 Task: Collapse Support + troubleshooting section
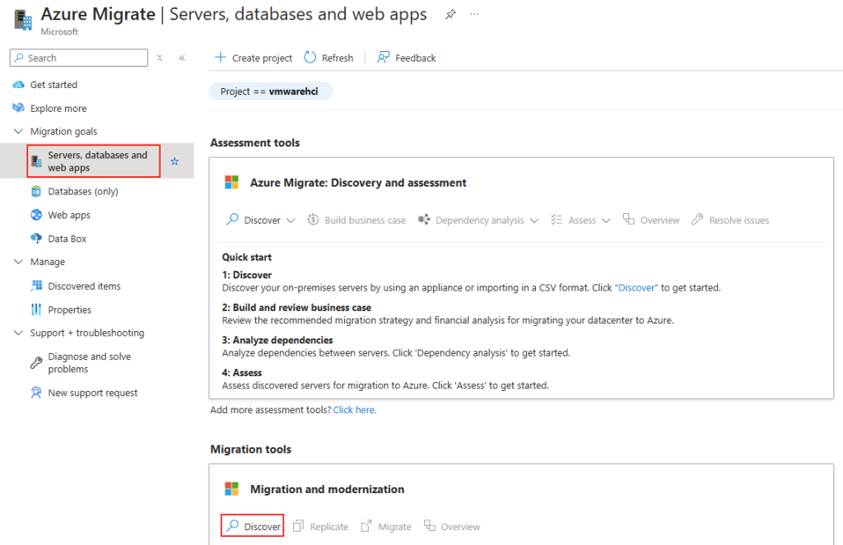pos(18,333)
